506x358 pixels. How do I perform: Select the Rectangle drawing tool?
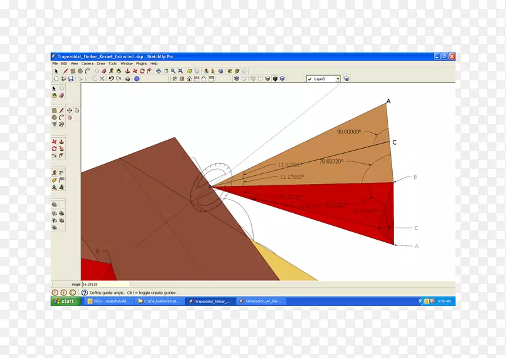coord(55,110)
